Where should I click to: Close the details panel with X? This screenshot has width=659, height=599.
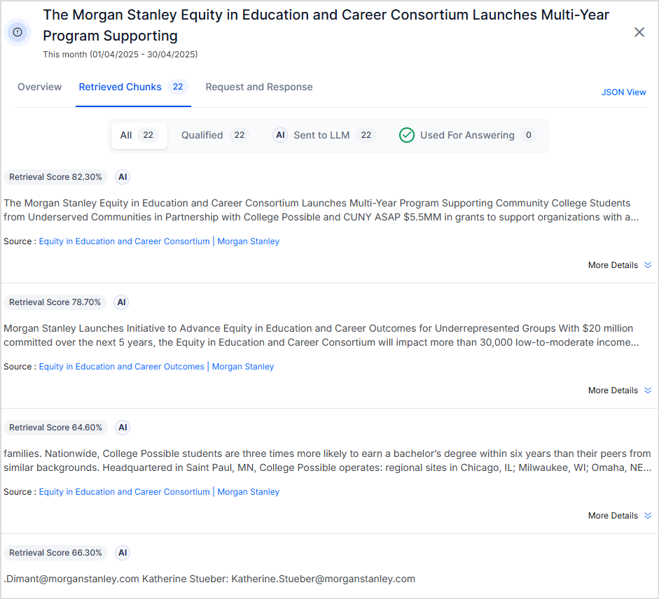639,32
